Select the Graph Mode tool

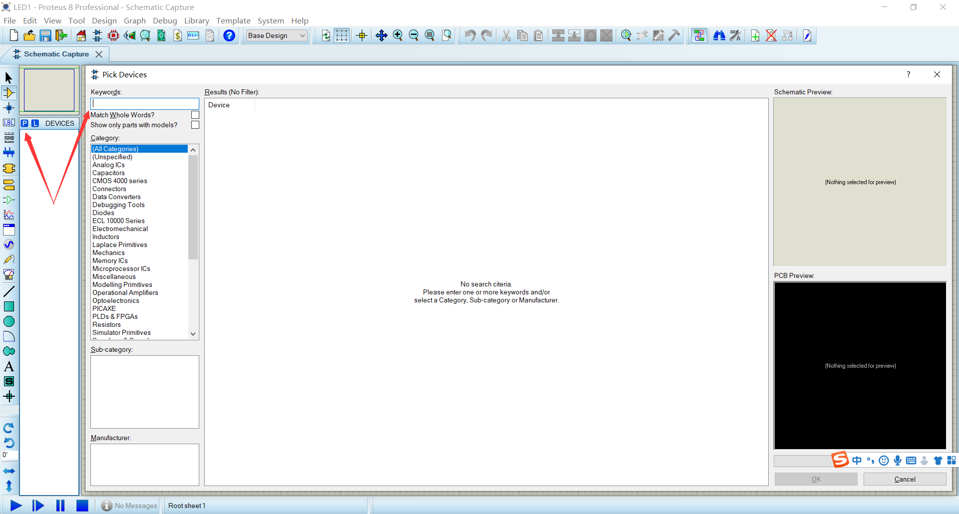[x=8, y=215]
